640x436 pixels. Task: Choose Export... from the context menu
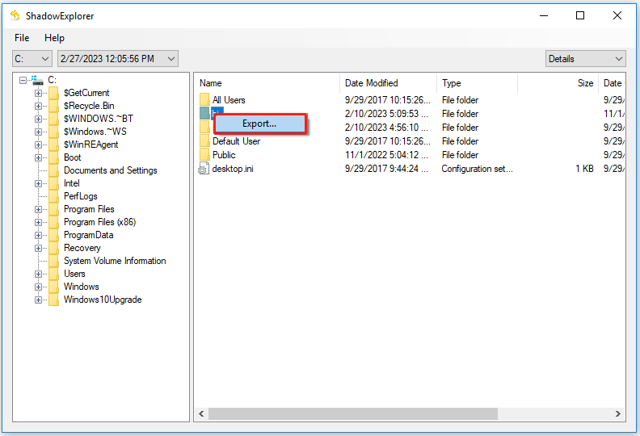click(259, 124)
